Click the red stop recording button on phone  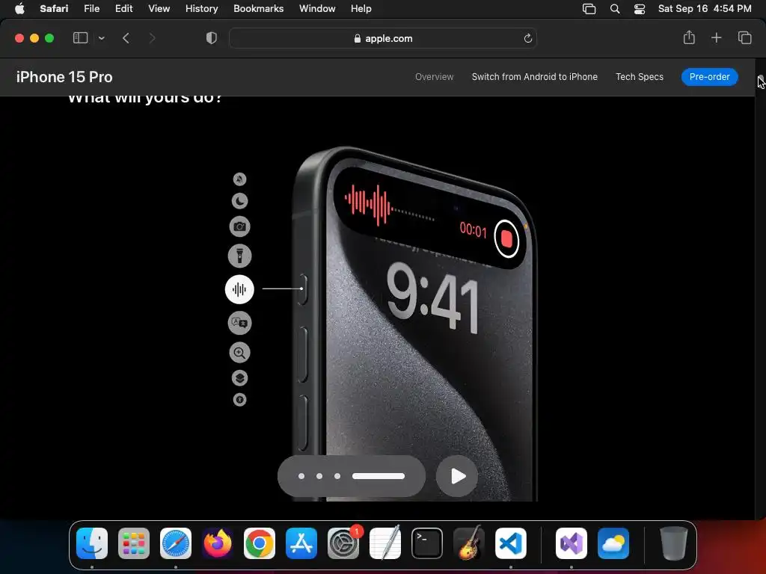pos(506,238)
